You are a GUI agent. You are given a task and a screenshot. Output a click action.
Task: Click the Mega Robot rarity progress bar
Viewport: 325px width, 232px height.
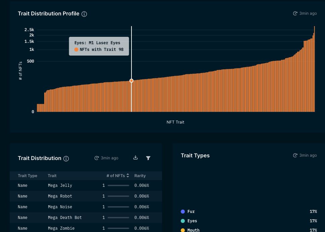click(118, 196)
